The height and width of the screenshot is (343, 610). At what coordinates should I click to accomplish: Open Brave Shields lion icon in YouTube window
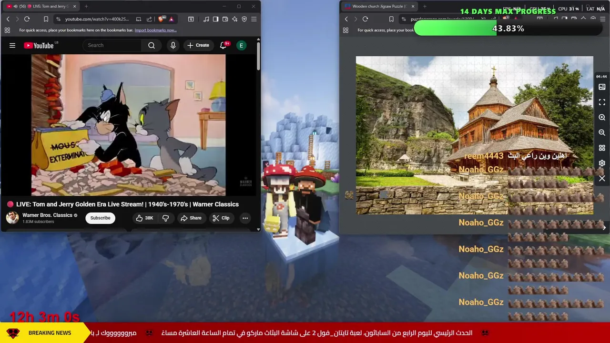tap(161, 19)
